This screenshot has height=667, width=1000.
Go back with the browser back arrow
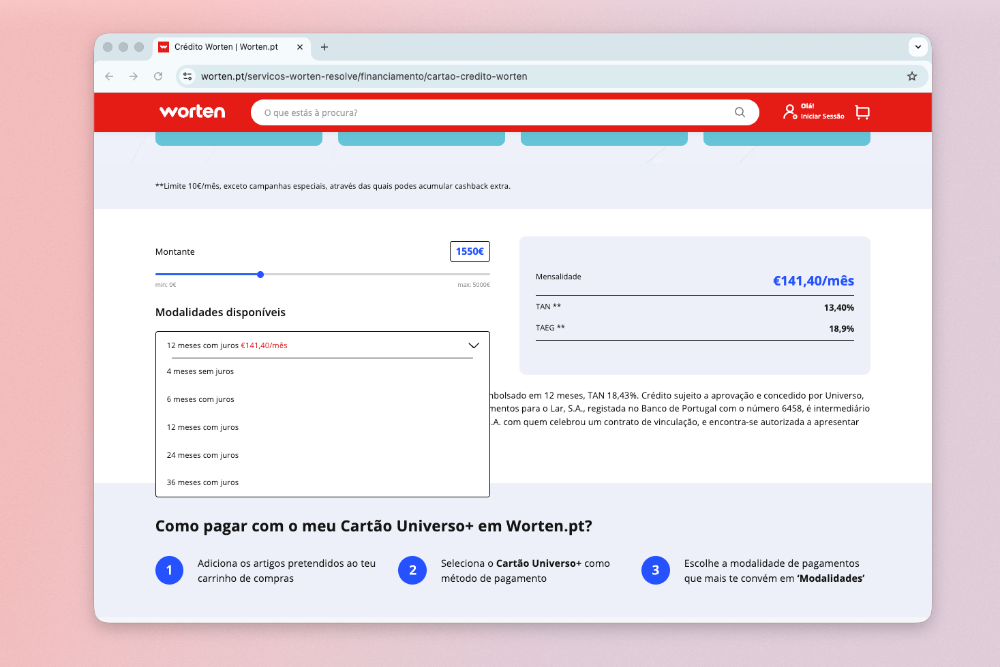click(110, 76)
